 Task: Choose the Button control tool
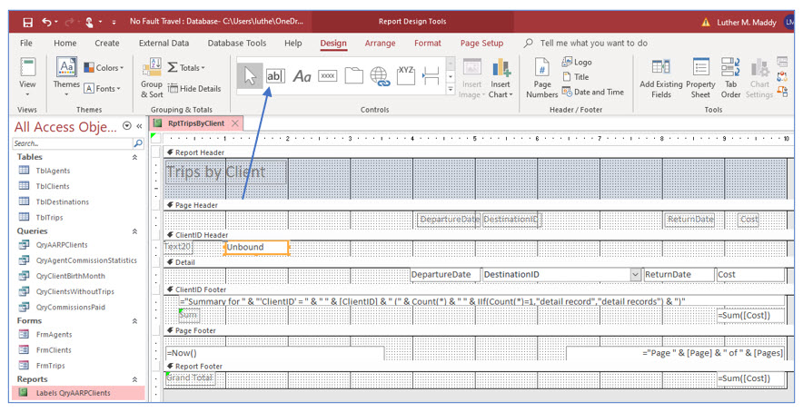(x=328, y=76)
